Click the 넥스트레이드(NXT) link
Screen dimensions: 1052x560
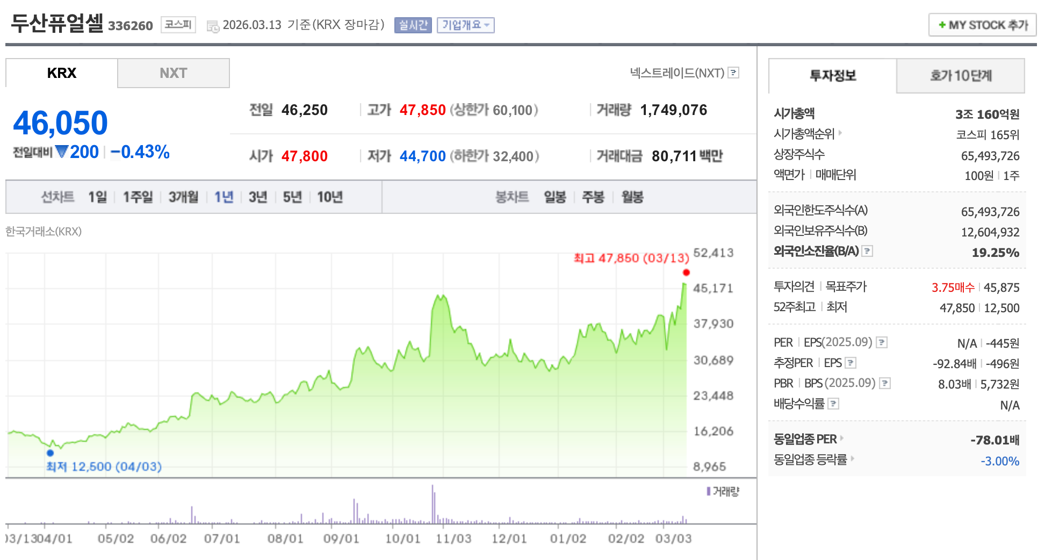click(x=677, y=73)
